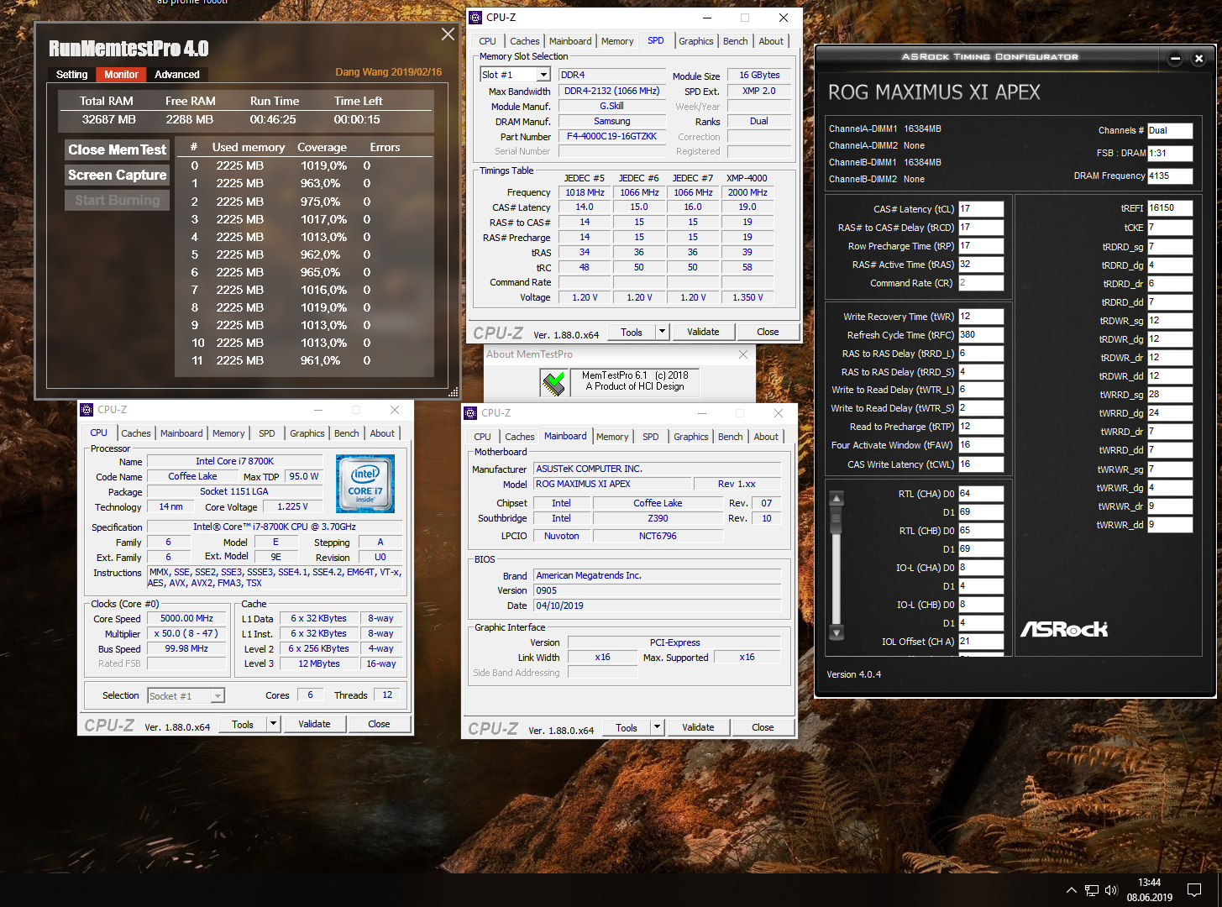This screenshot has height=907, width=1222.
Task: Click Close button in CPU tab window
Action: [x=379, y=724]
